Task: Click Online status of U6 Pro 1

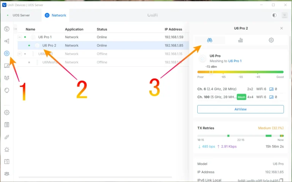Action: [102, 37]
